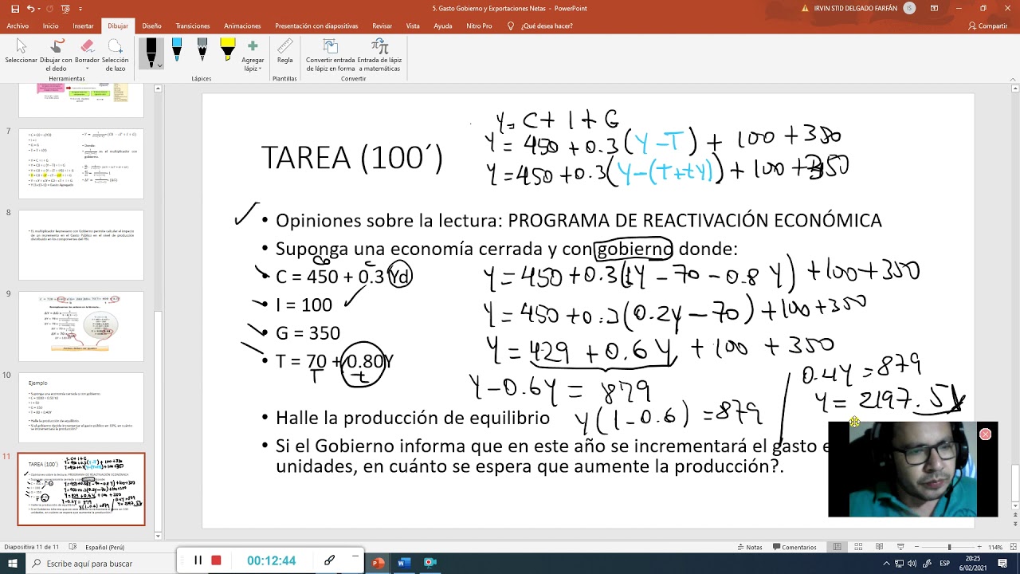Click the 114% zoom level
The width and height of the screenshot is (1020, 574).
pos(995,547)
